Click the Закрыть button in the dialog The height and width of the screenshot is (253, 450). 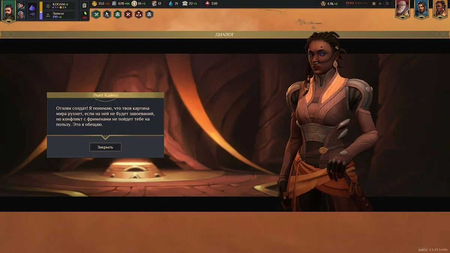(x=105, y=147)
